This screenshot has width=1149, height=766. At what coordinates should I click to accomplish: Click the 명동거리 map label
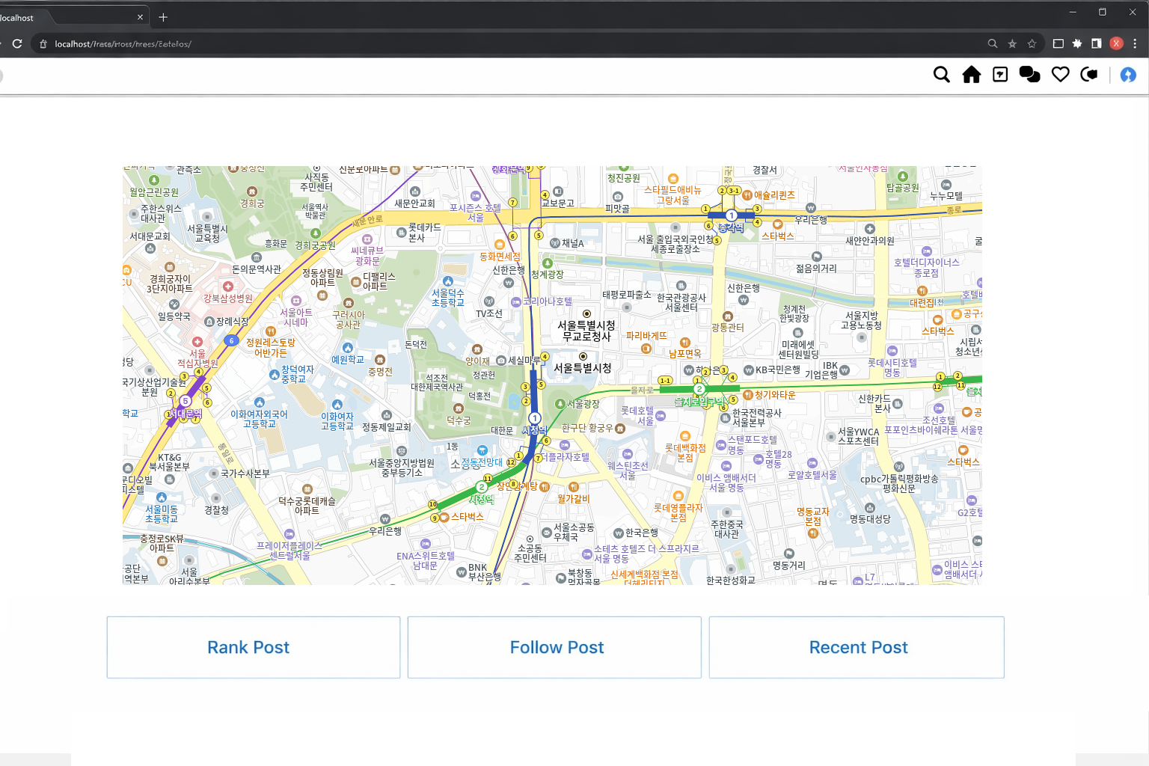tap(789, 566)
